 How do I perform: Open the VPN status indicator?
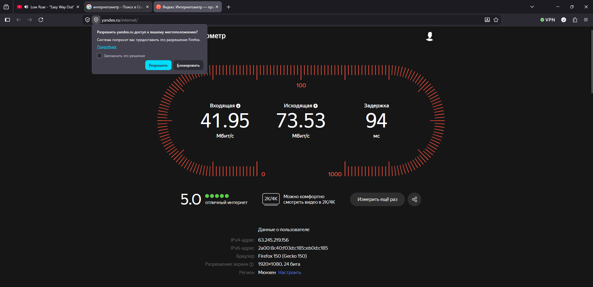tap(548, 20)
